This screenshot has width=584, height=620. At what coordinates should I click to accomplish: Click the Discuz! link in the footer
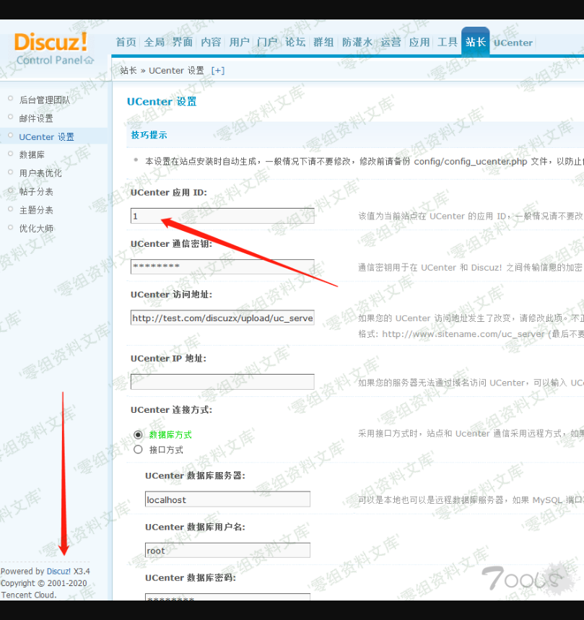(59, 571)
